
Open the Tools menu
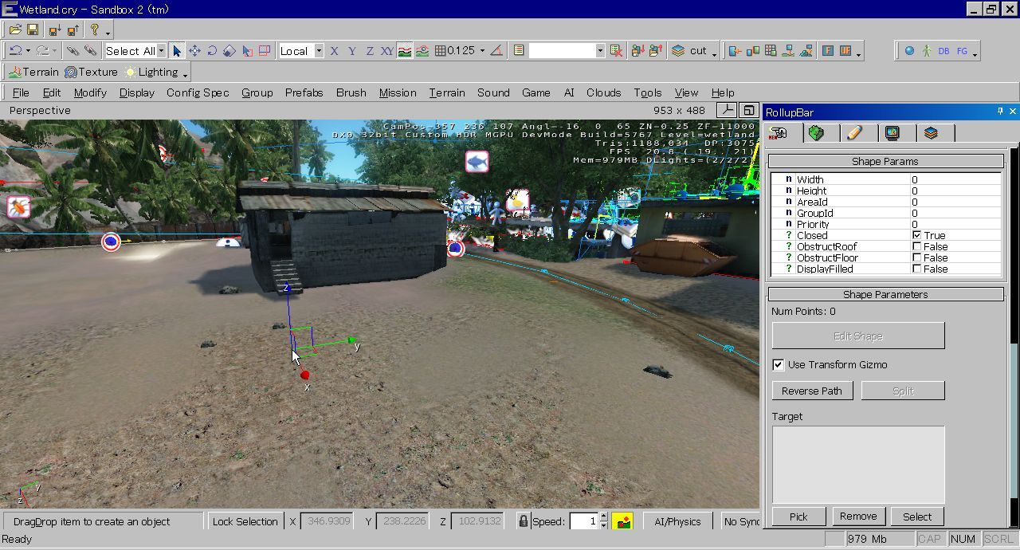pos(647,92)
